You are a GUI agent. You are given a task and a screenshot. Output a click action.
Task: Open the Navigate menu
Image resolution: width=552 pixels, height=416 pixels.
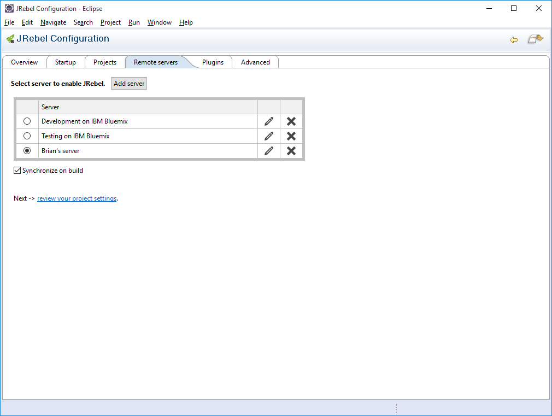coord(53,22)
